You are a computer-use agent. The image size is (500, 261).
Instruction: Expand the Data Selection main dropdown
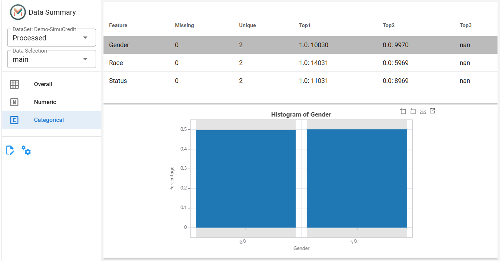52,59
